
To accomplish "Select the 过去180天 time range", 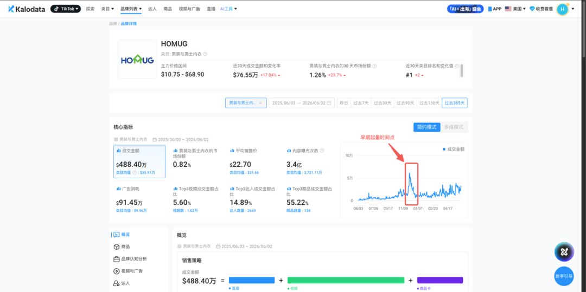I will pyautogui.click(x=428, y=103).
